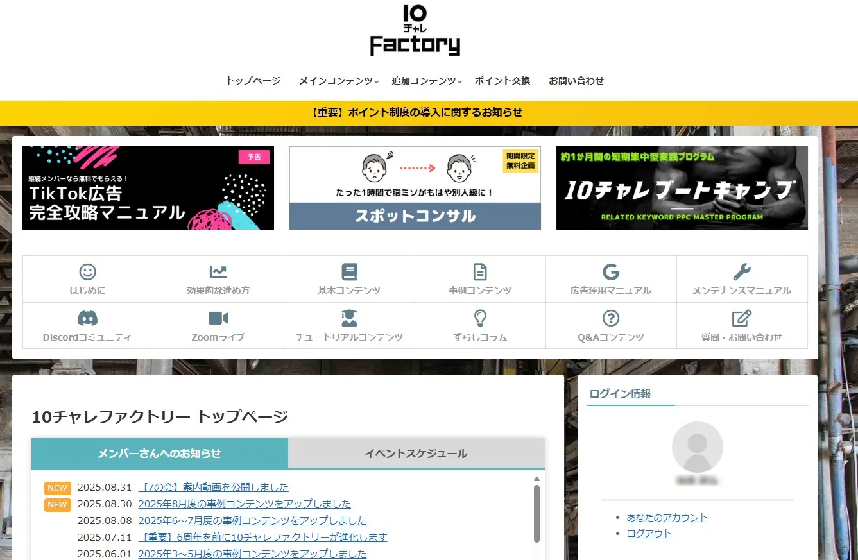
Task: Expand the メインコンテンツ dropdown menu
Action: 338,81
